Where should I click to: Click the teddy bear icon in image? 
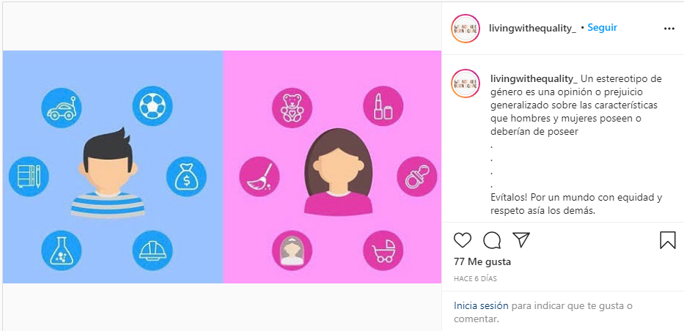tap(293, 108)
